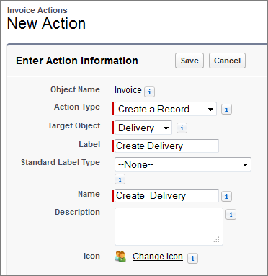Open info icon beside Action Type dropdown
Image resolution: width=268 pixels, height=276 pixels.
click(226, 110)
